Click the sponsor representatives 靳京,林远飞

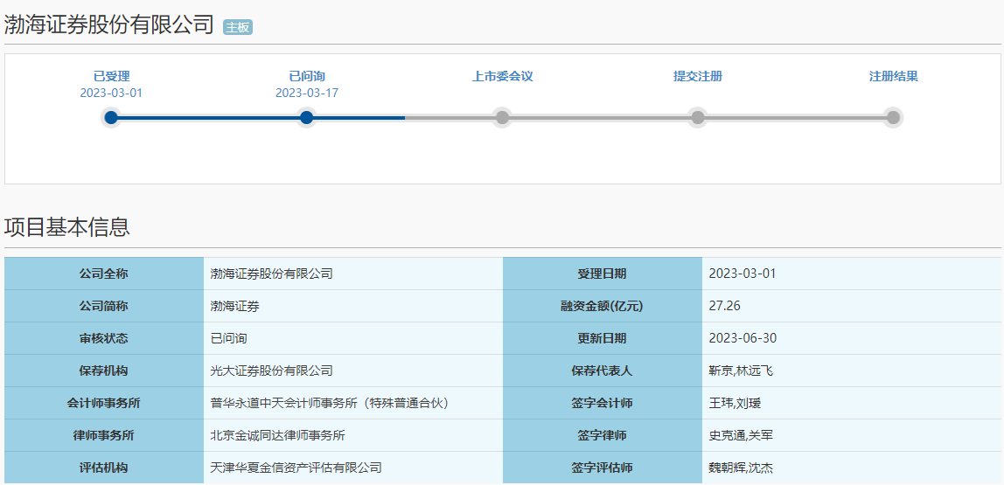740,371
